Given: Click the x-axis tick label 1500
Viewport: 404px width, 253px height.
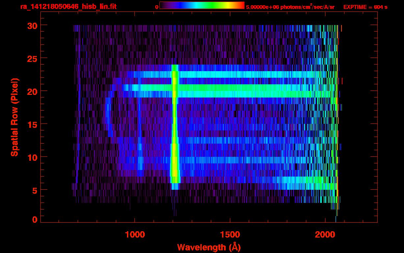Looking at the screenshot, I should (230, 235).
